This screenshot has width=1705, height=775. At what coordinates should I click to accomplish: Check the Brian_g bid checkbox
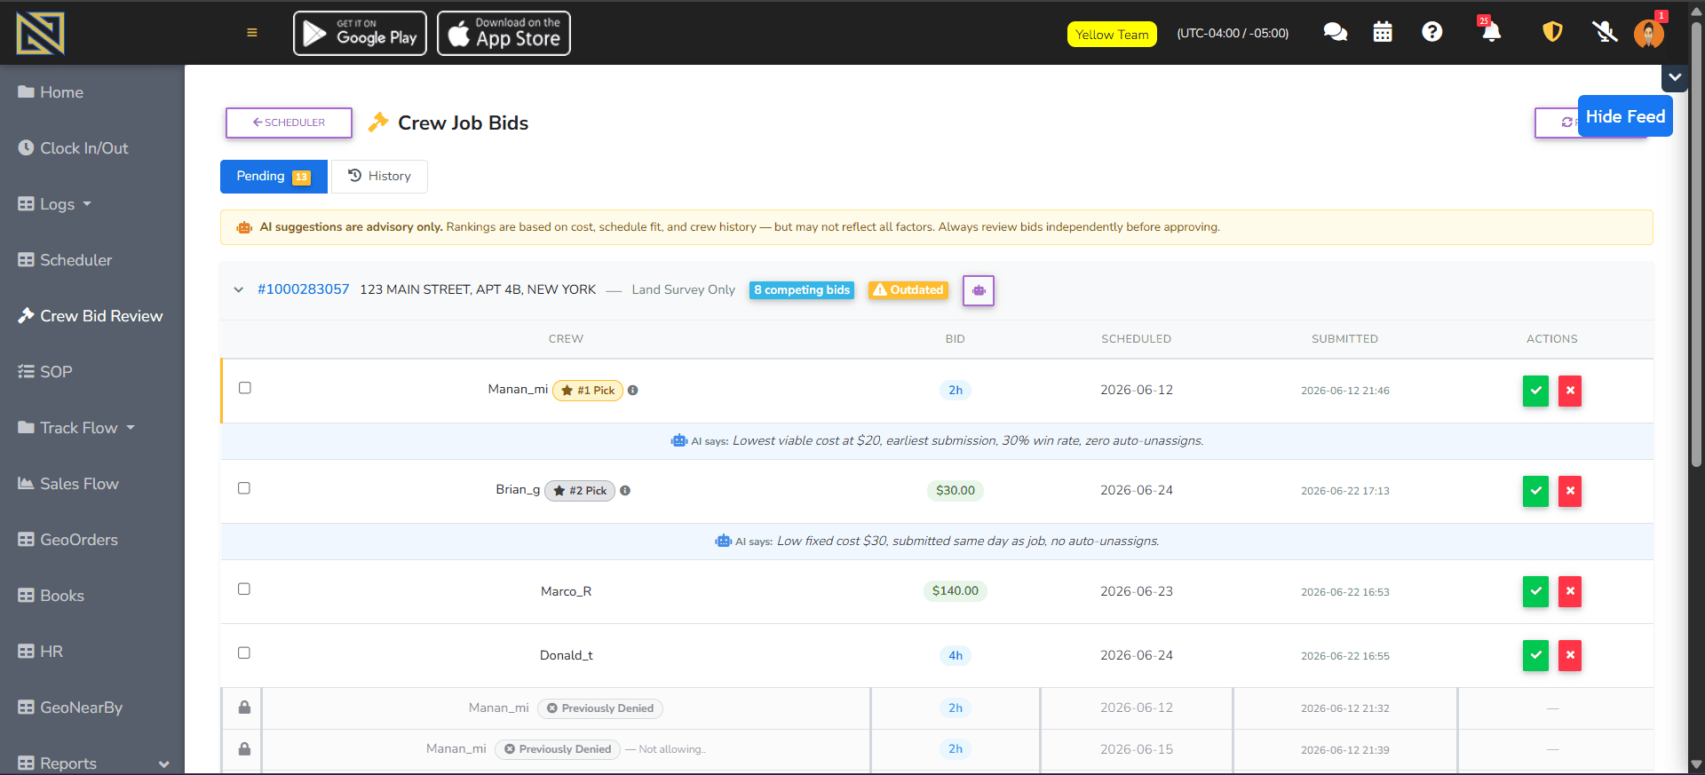[244, 488]
